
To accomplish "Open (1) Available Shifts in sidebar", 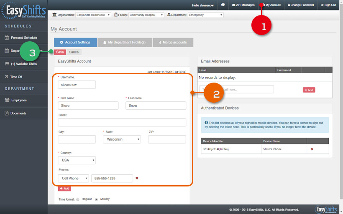I will click(23, 64).
